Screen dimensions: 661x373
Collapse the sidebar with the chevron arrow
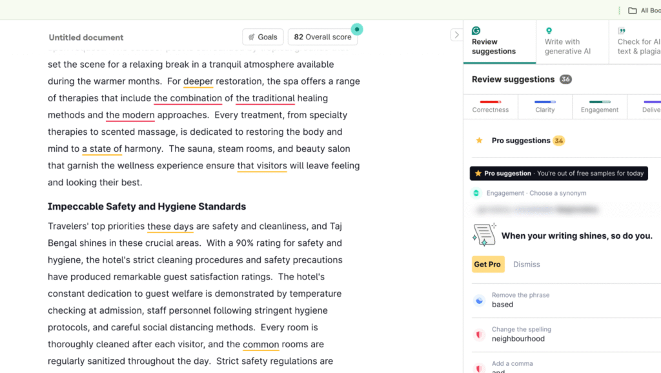coord(456,35)
